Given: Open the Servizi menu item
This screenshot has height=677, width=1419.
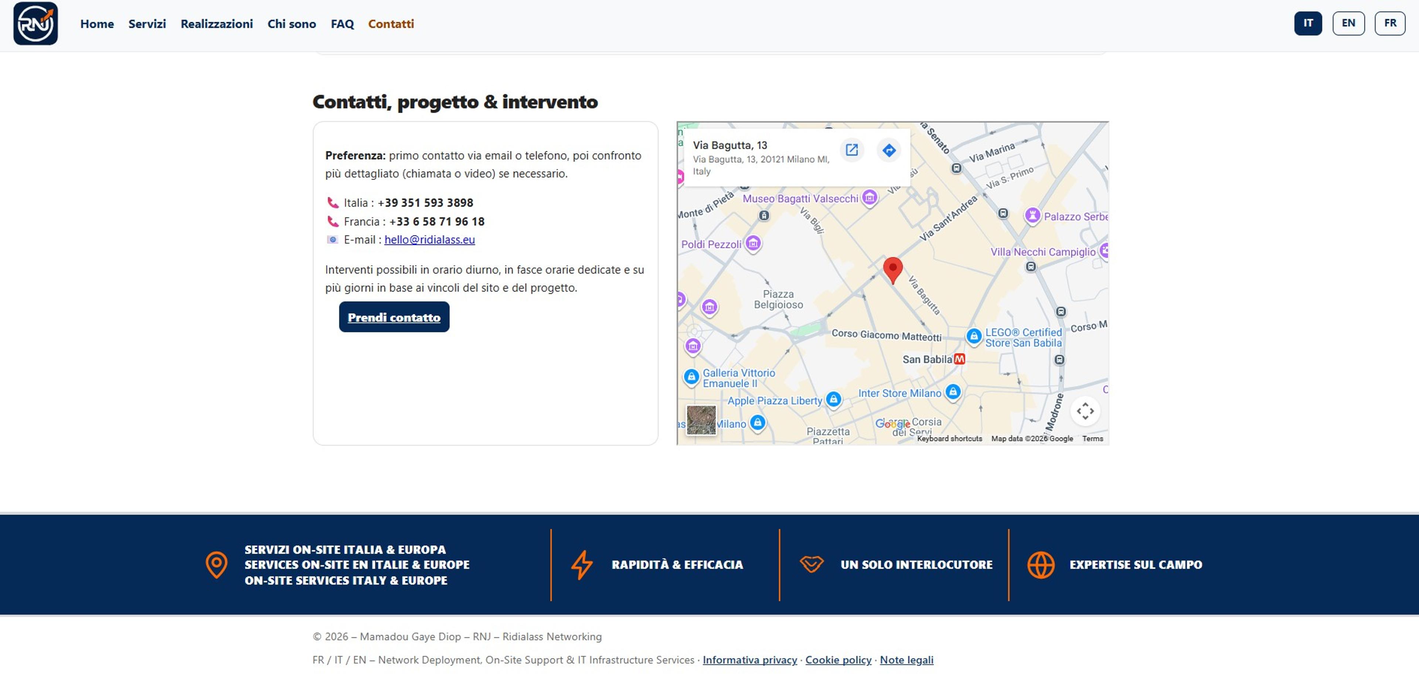Looking at the screenshot, I should 147,24.
